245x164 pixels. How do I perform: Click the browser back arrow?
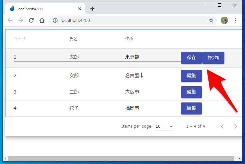[x=10, y=20]
